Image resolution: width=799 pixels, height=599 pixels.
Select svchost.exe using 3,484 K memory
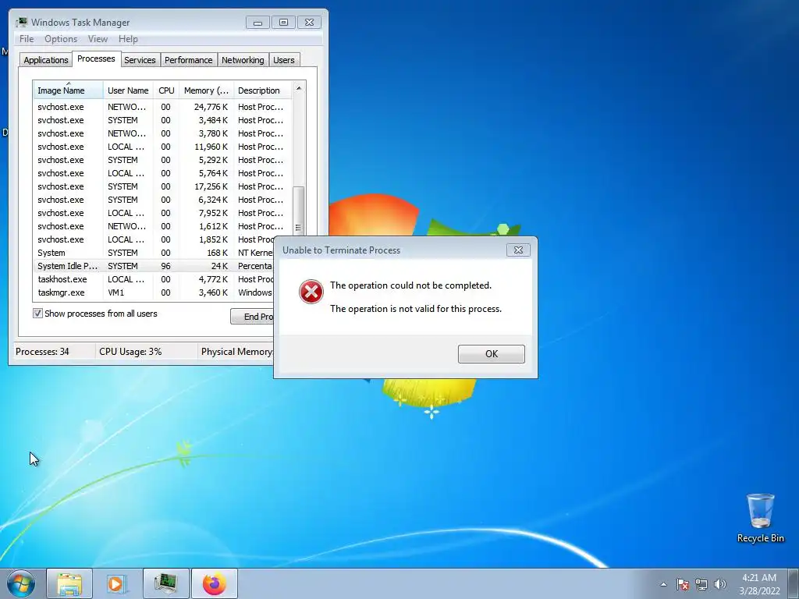162,120
